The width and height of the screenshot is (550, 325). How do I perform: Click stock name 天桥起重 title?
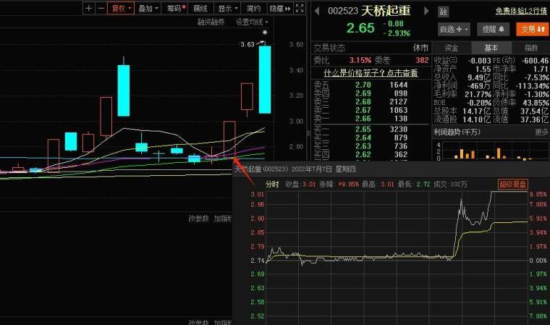386,11
